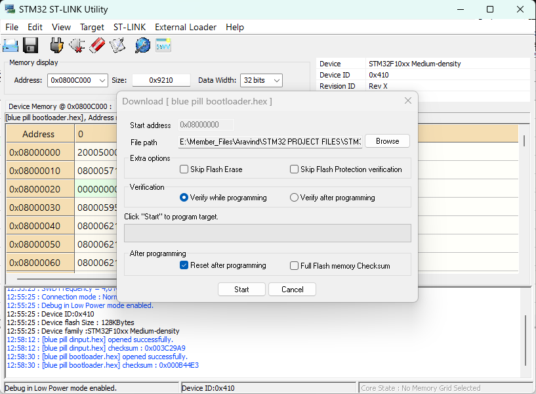This screenshot has width=536, height=394.
Task: Uncheck Reset after programming checkbox
Action: (184, 265)
